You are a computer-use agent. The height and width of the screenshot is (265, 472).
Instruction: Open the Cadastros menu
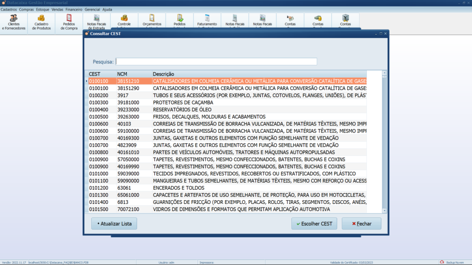click(8, 9)
